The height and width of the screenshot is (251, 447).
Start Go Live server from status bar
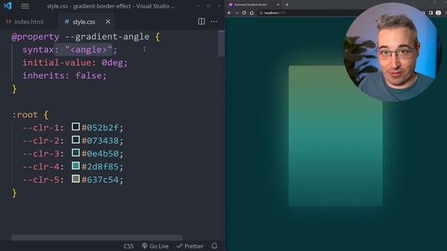tap(155, 246)
